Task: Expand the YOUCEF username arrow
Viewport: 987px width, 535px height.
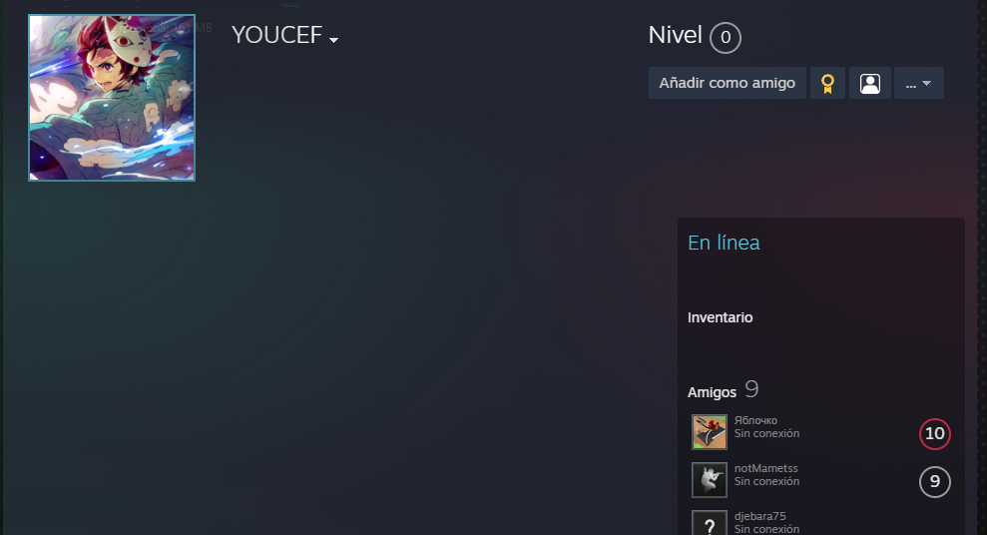Action: (x=333, y=40)
